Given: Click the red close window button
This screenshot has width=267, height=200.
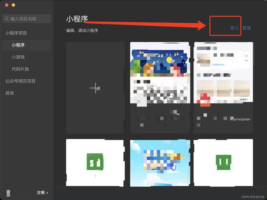Looking at the screenshot, I should coord(7,5).
